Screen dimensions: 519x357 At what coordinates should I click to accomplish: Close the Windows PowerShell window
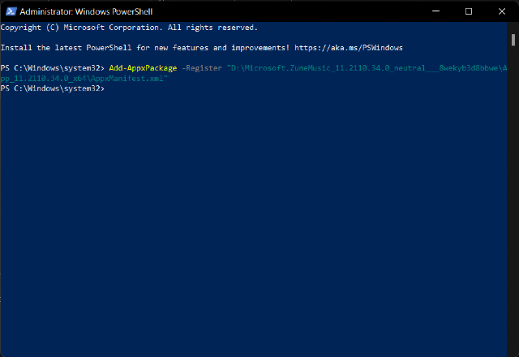pyautogui.click(x=501, y=11)
